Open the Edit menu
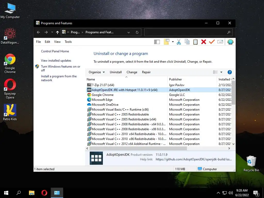Screen dimensions: 264x198 tap(47, 42)
